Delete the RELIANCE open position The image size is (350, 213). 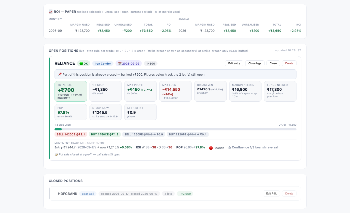click(x=289, y=63)
